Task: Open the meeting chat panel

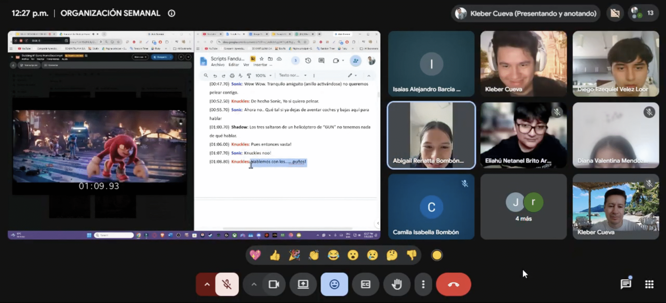Action: coord(625,284)
